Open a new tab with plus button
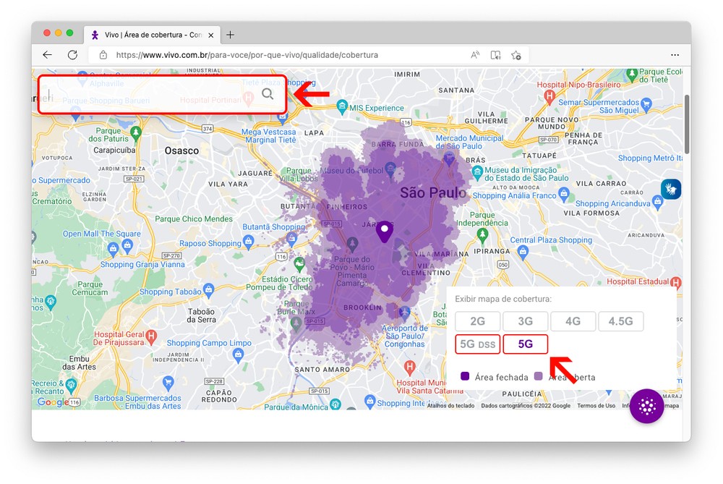This screenshot has width=723, height=484. [x=230, y=35]
